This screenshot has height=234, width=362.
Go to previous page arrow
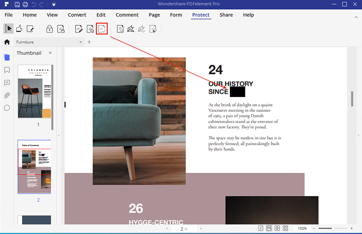[167, 229]
